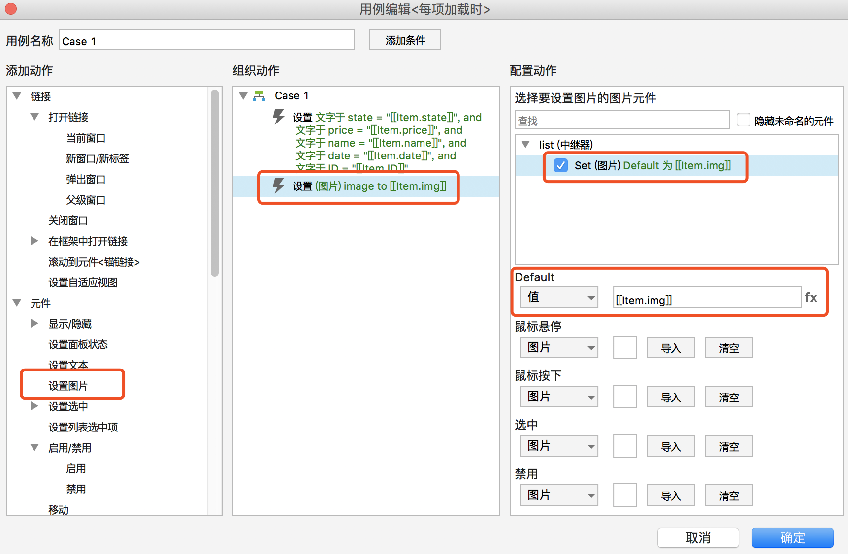Click the red close button of the dialog
The height and width of the screenshot is (554, 848).
[11, 9]
